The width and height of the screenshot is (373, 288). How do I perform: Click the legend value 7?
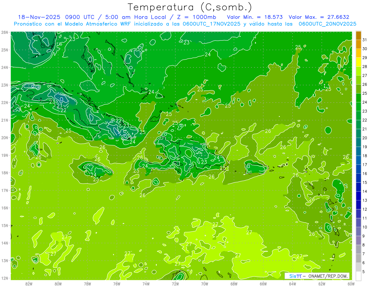coord(364,254)
